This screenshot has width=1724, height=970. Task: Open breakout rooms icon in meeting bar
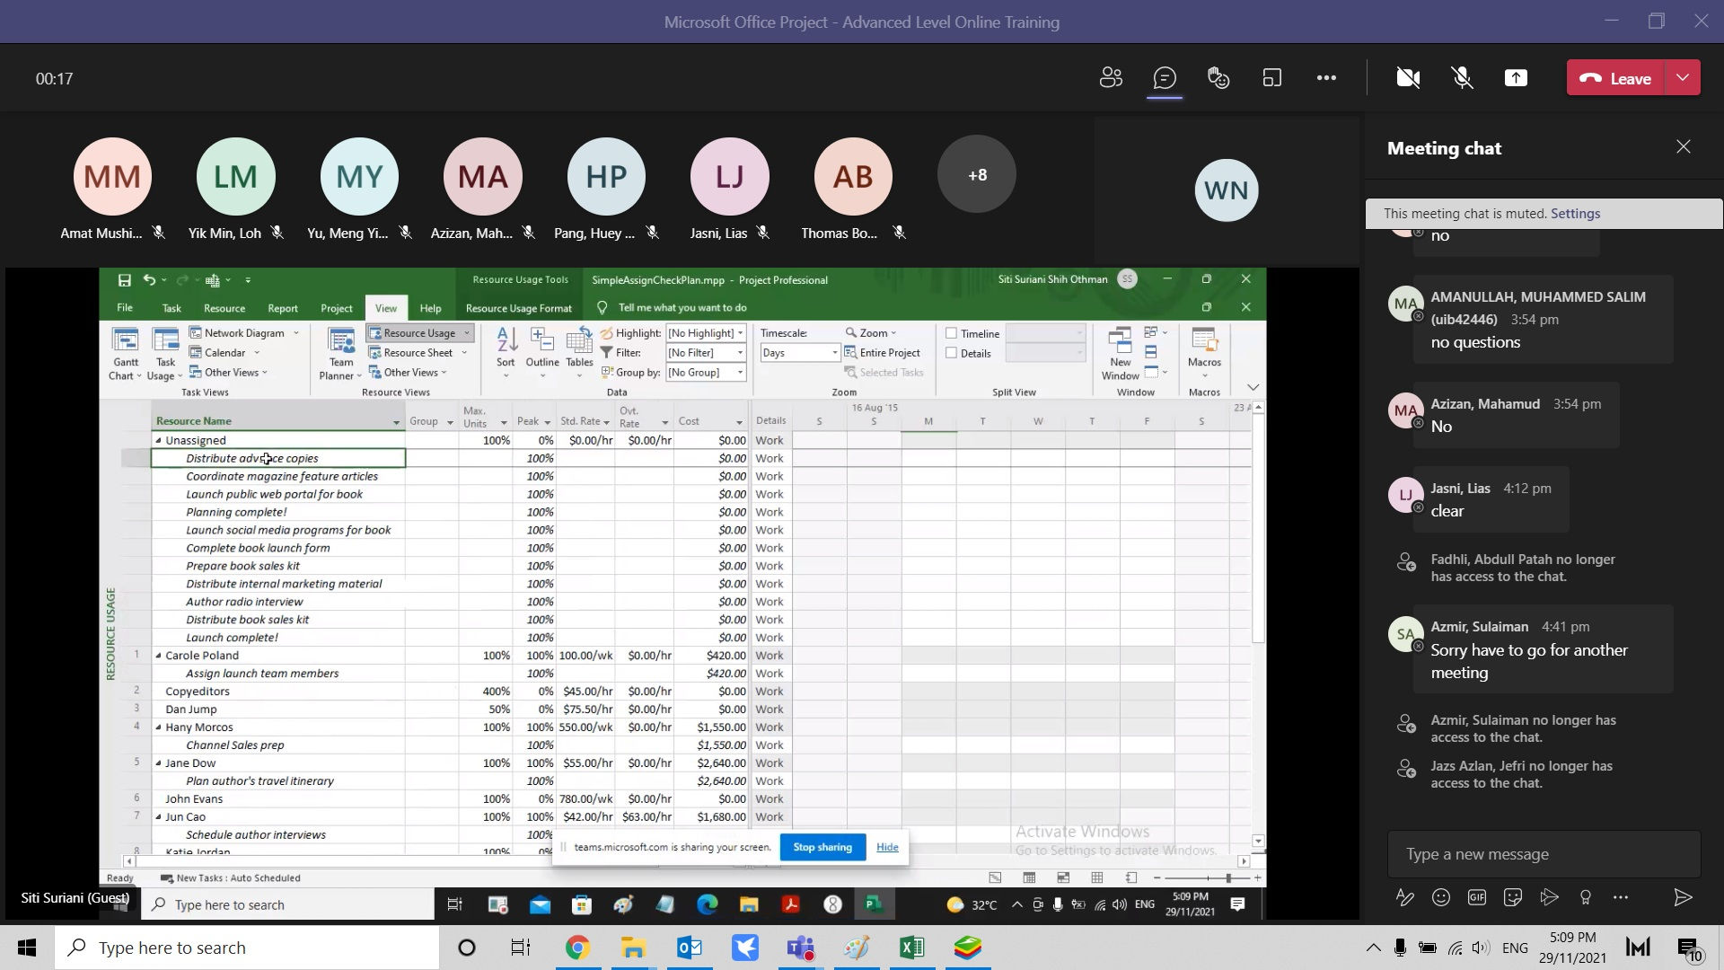tap(1272, 78)
